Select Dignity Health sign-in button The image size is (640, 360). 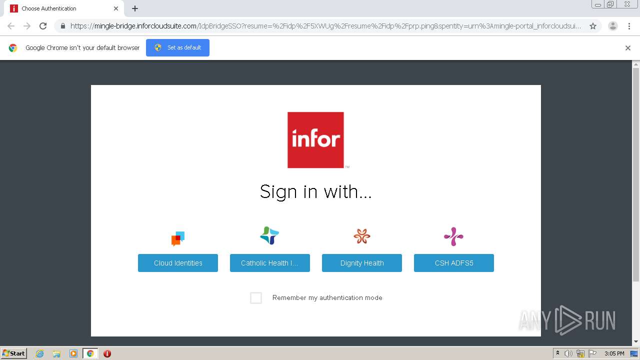pos(362,263)
